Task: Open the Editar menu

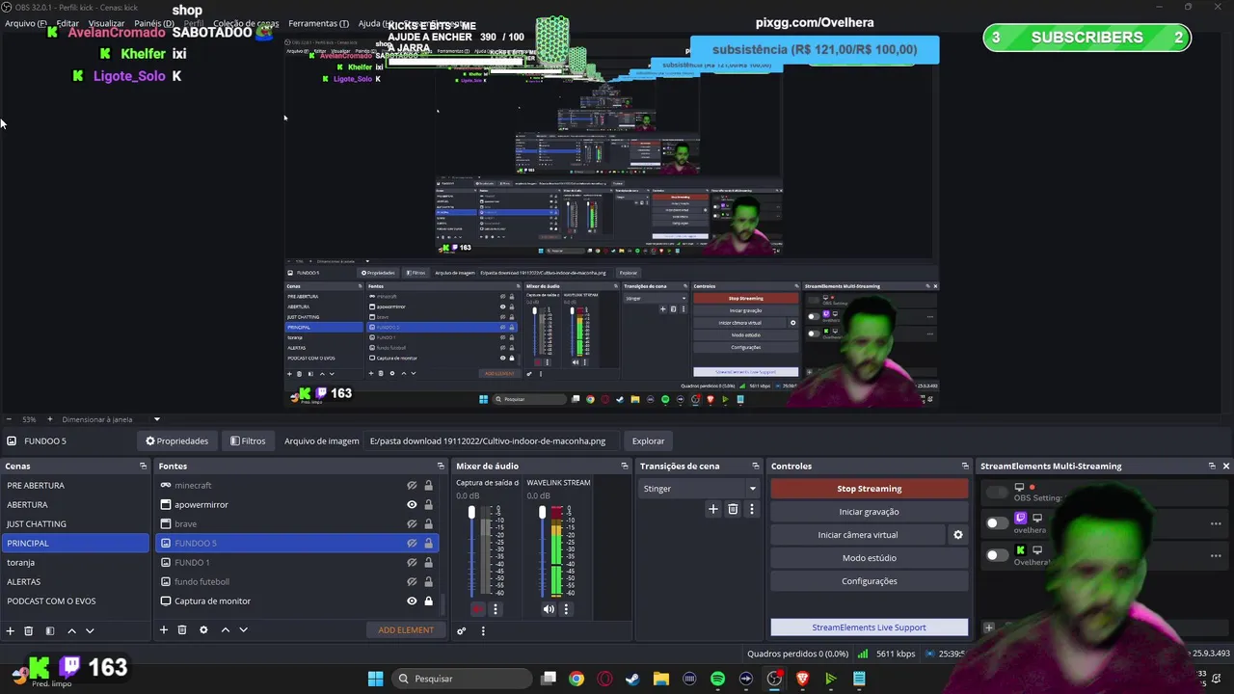Action: point(67,23)
